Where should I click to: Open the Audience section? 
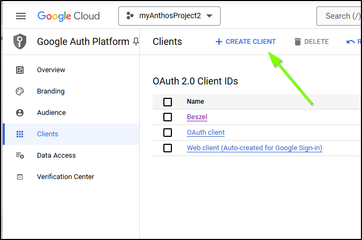click(x=51, y=113)
